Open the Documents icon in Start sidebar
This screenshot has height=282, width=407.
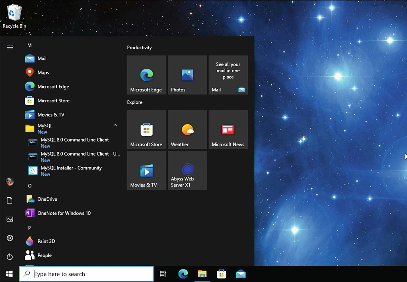pos(9,200)
